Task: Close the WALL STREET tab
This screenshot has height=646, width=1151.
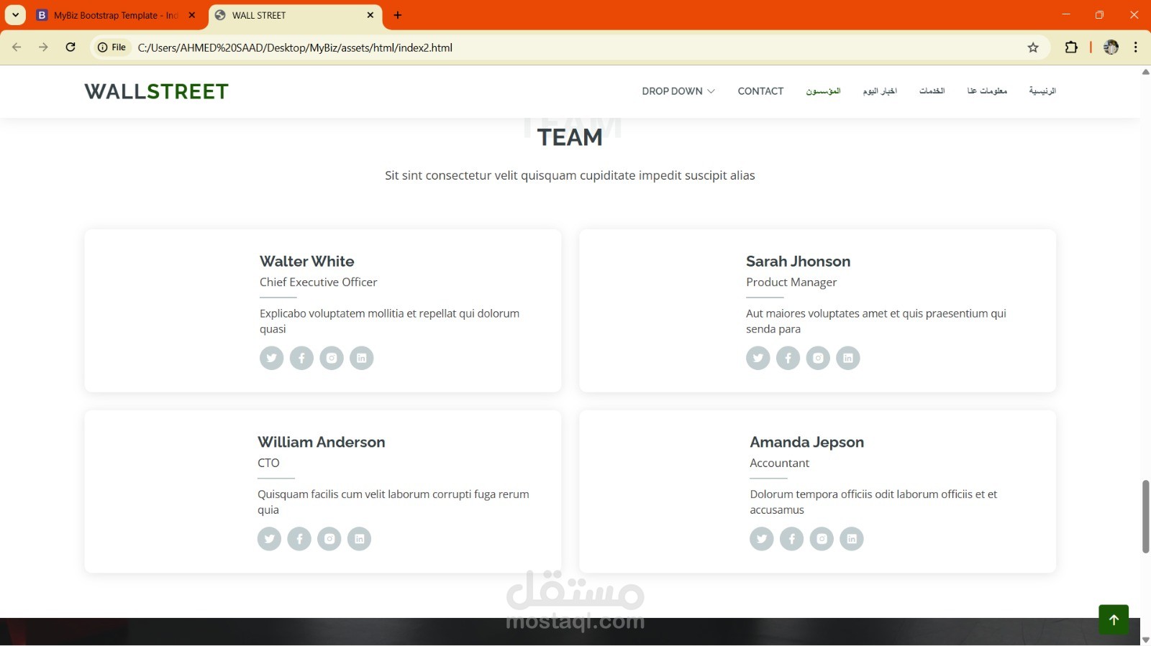Action: click(370, 15)
